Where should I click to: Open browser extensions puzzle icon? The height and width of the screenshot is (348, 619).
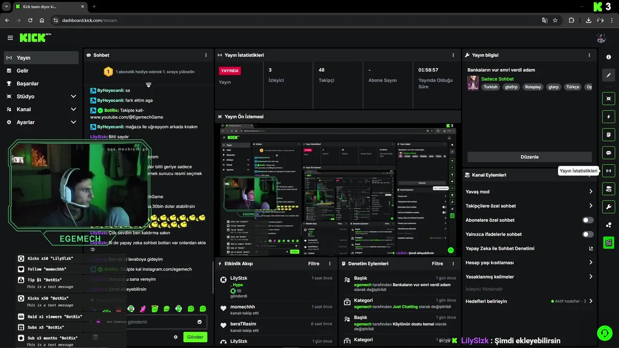(572, 20)
